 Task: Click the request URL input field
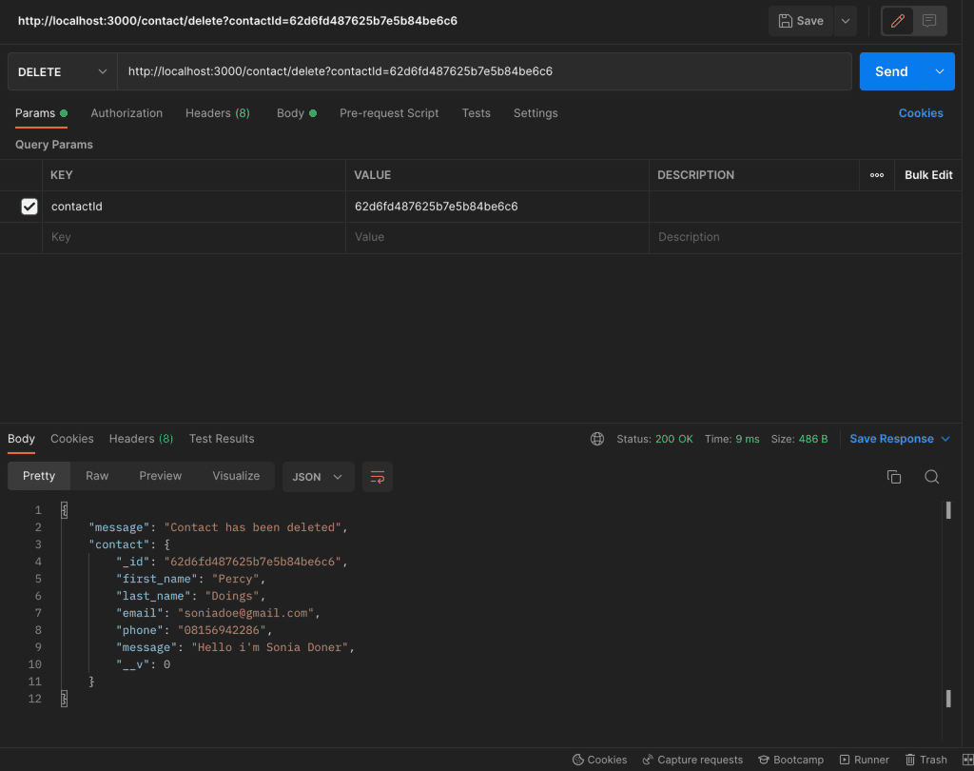point(483,71)
